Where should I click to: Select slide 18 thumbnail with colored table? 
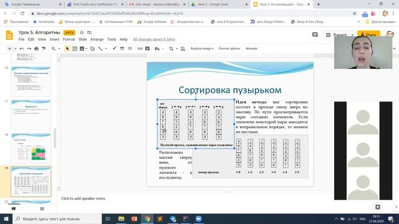[x=31, y=148]
